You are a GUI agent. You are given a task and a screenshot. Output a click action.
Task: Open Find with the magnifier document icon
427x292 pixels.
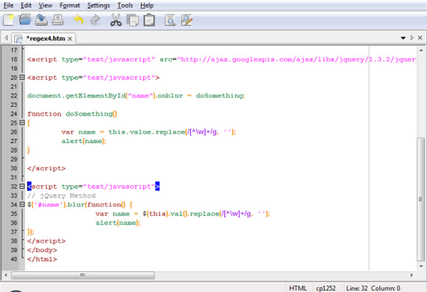[170, 21]
